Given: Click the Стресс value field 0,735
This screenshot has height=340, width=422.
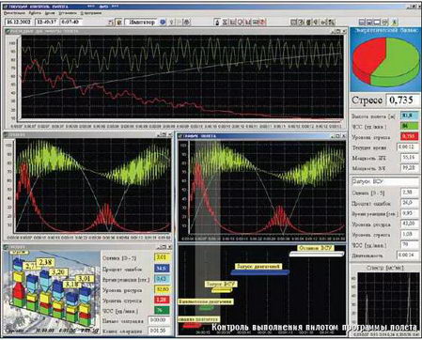Looking at the screenshot, I should click(x=401, y=100).
